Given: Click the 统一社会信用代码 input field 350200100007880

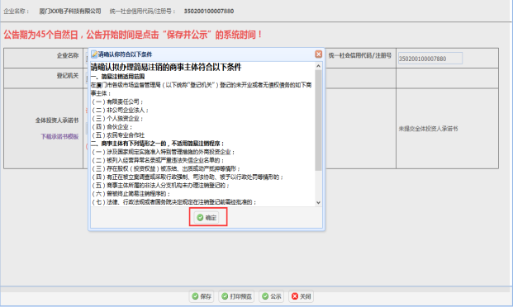Looking at the screenshot, I should 430,59.
